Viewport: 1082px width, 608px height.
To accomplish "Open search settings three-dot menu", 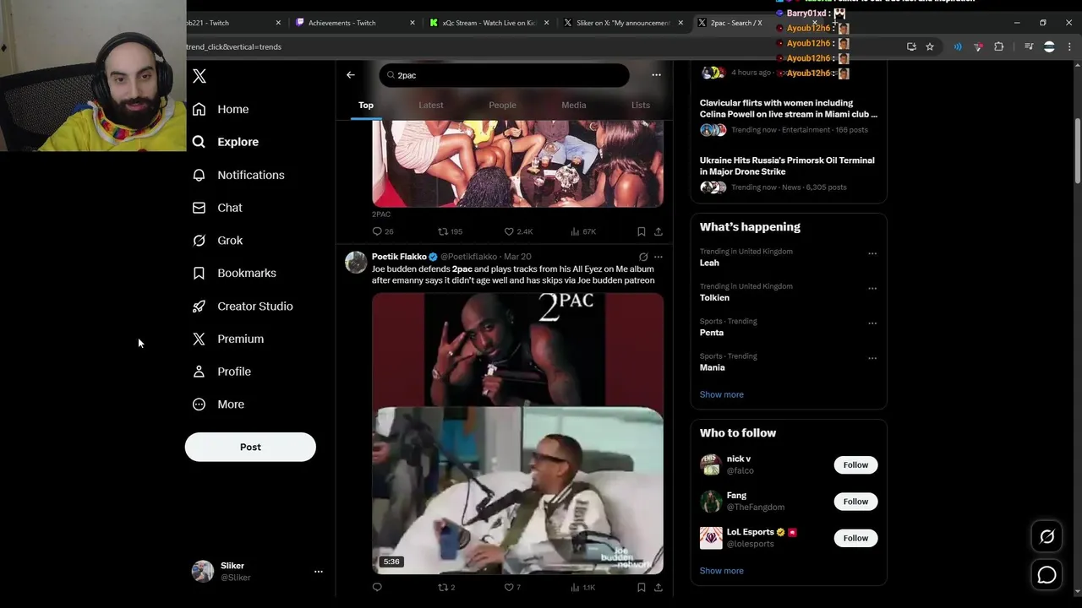I will [x=656, y=75].
